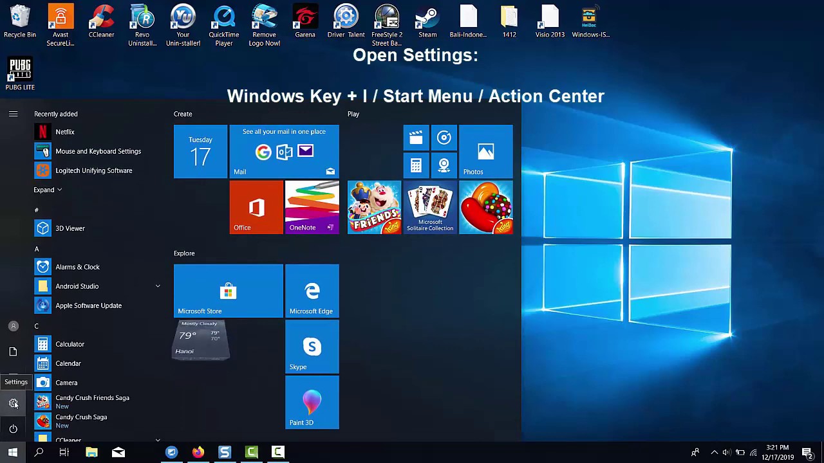The height and width of the screenshot is (463, 824).
Task: Open the Camera app
Action: click(97, 383)
